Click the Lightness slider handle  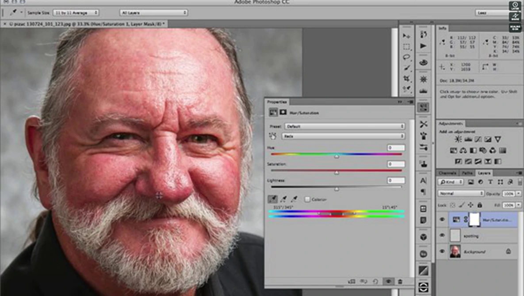click(337, 189)
